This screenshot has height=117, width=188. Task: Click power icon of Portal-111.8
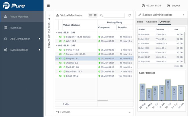[64, 50]
